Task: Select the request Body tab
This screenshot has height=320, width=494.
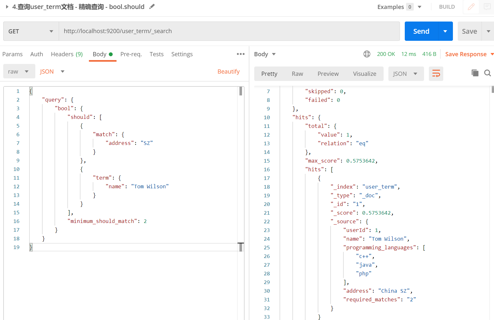Action: point(102,54)
